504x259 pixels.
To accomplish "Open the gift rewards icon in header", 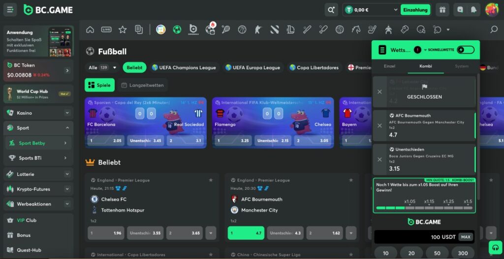I will point(442,10).
